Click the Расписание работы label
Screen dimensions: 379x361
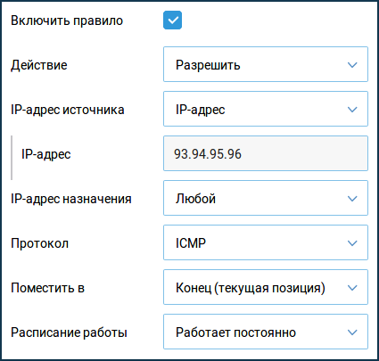pos(69,332)
